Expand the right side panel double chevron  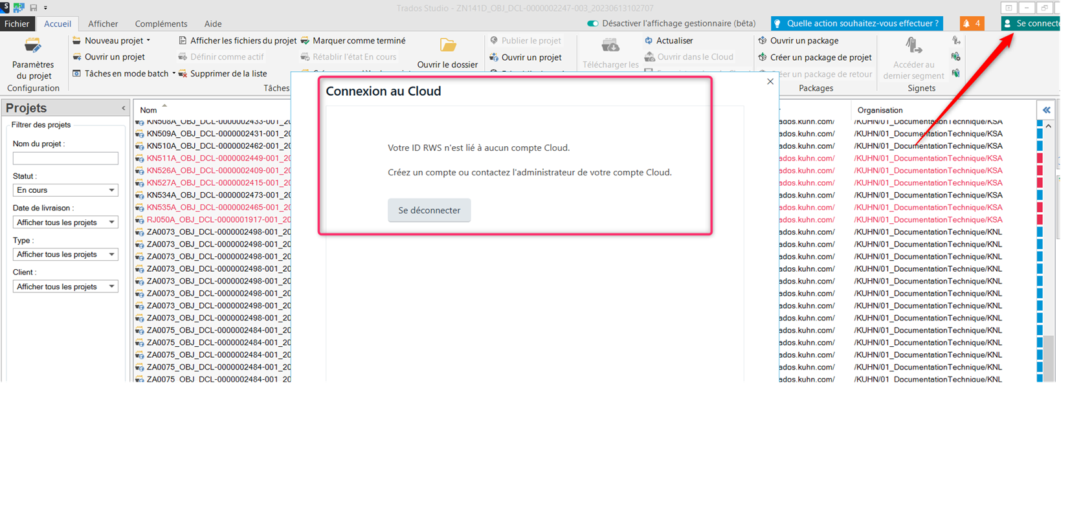pyautogui.click(x=1047, y=110)
